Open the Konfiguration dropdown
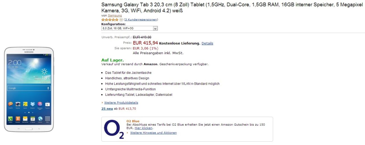 129,28
